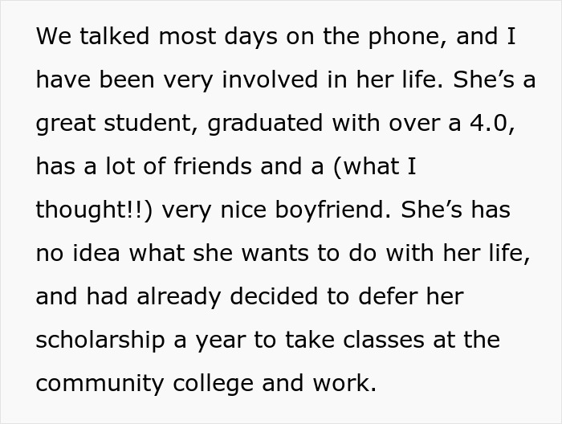Click the word "defer"
The width and height of the screenshot is (562, 424).
tap(388, 296)
